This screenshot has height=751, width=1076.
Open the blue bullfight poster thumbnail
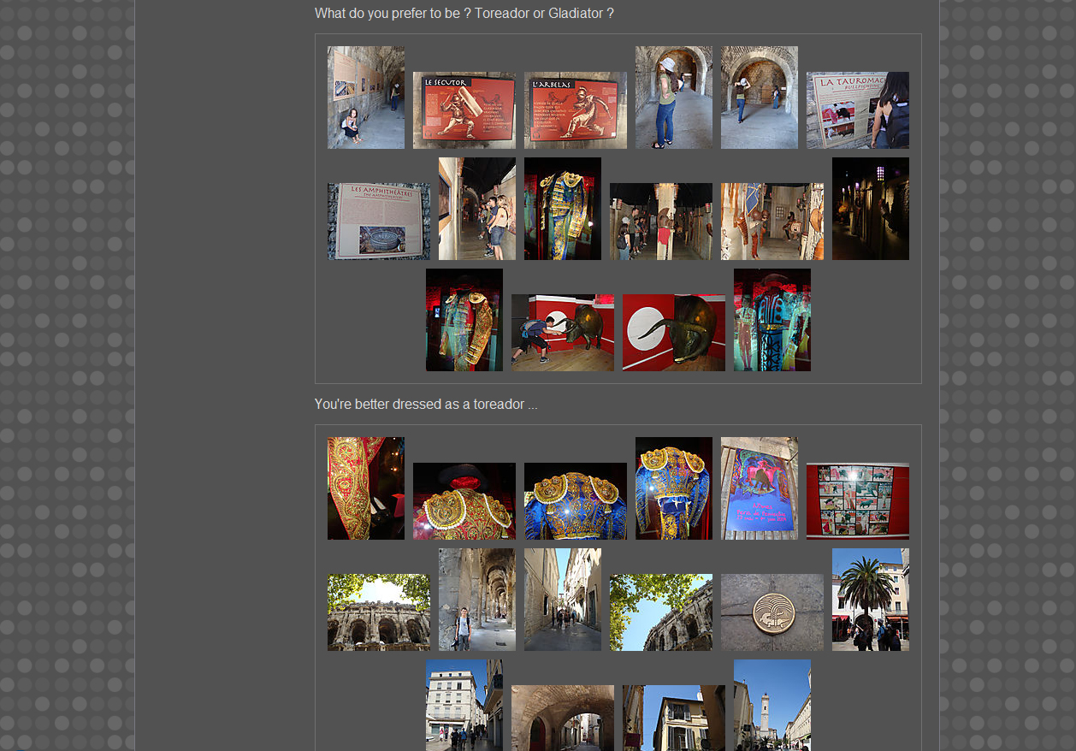click(x=759, y=488)
